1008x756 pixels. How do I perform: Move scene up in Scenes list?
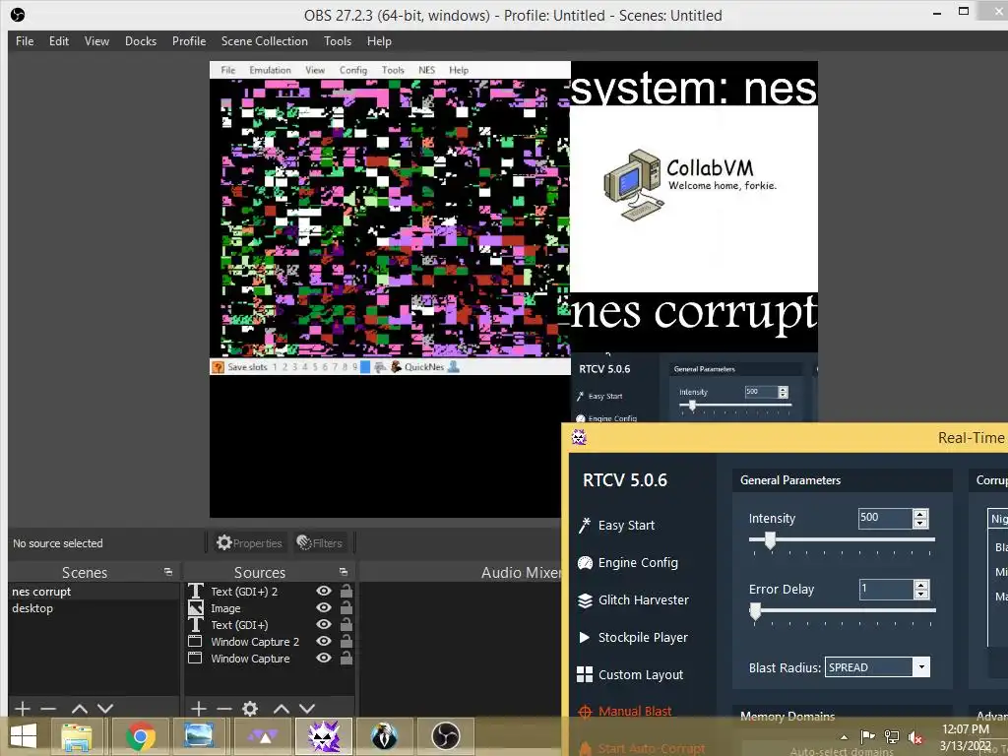click(x=80, y=709)
